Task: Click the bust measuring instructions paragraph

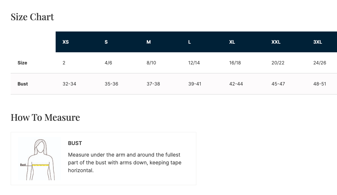Action: pyautogui.click(x=125, y=163)
